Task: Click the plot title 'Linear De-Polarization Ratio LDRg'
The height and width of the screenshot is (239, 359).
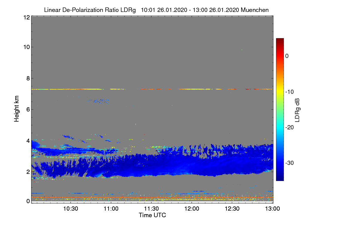Action: 90,10
